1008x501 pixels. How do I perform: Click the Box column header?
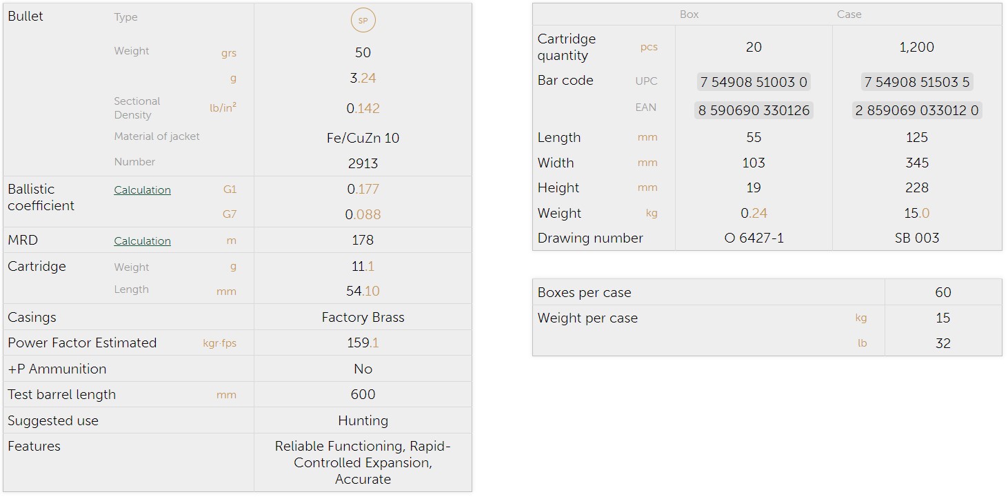[x=689, y=14]
